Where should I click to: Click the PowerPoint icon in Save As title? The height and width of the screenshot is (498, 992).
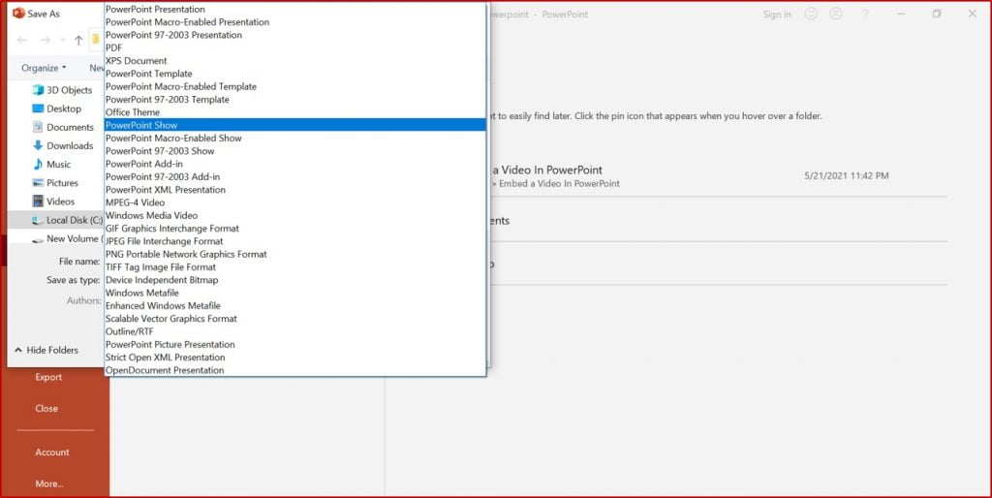(18, 13)
